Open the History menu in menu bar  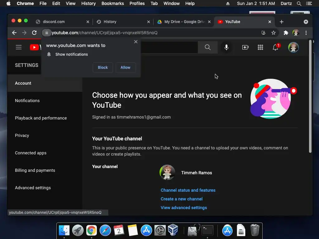click(88, 3)
